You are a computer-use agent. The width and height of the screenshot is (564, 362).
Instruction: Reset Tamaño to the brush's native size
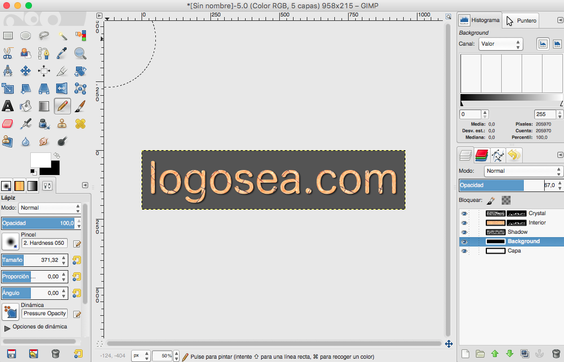[77, 260]
